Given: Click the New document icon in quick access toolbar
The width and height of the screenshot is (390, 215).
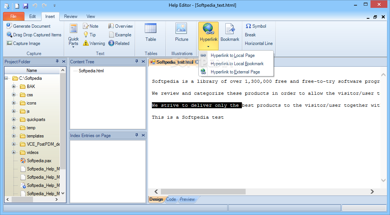Looking at the screenshot, I should point(17,6).
